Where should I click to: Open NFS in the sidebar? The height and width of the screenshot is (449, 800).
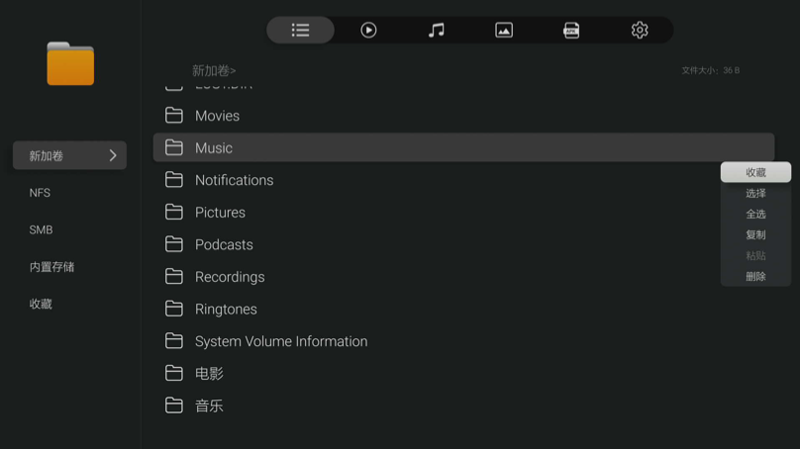click(40, 193)
